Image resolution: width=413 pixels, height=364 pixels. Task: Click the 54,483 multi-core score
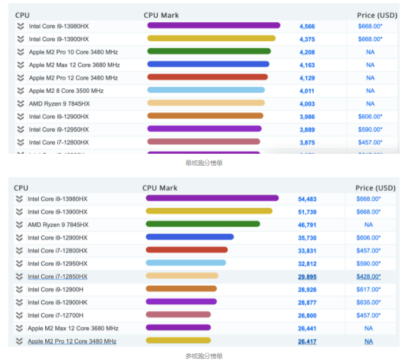307,199
